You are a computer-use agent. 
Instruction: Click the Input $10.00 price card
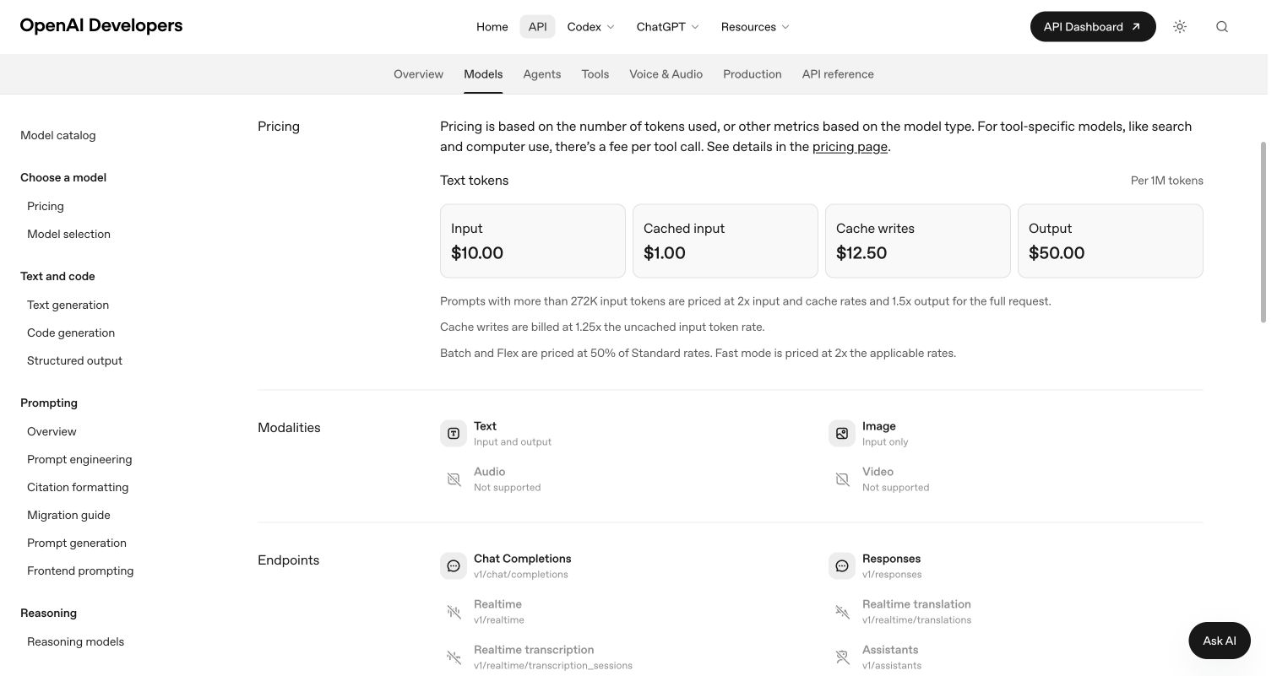[533, 241]
